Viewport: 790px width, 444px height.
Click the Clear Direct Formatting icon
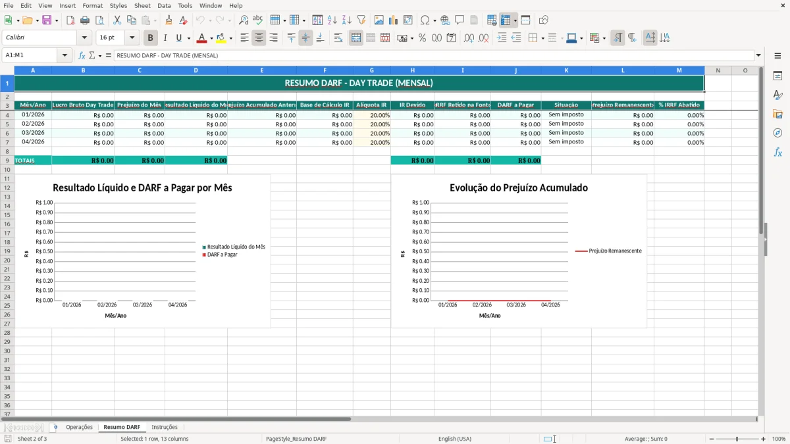pyautogui.click(x=184, y=20)
